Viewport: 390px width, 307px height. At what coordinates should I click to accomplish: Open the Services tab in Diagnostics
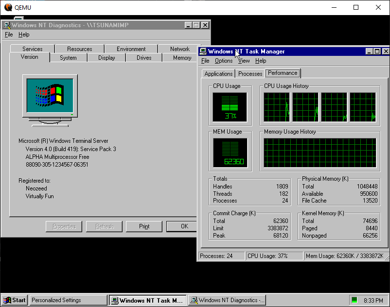pos(32,49)
